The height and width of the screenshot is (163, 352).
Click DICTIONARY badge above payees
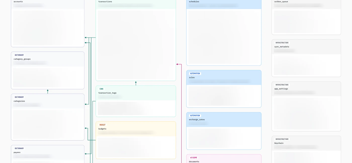point(19,148)
